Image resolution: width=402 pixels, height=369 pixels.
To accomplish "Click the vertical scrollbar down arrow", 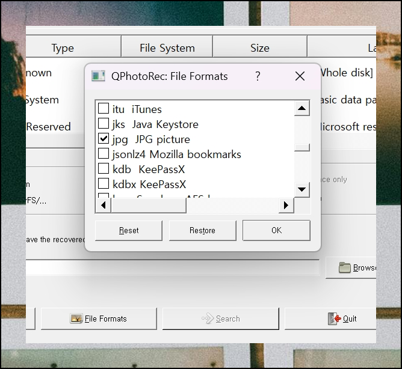I will pos(301,190).
